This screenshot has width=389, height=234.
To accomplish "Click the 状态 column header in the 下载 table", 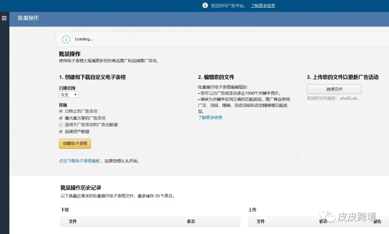I will point(191,221).
